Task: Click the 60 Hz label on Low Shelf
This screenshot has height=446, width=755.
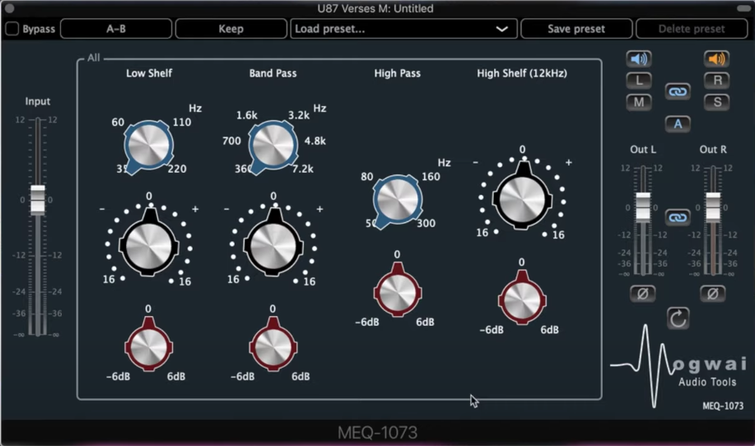Action: point(118,123)
